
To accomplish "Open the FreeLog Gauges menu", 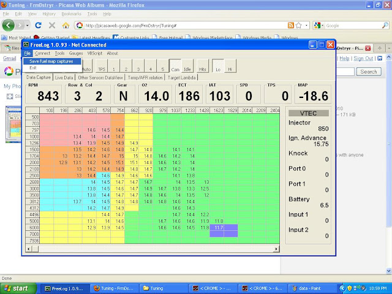I will 76,53.
